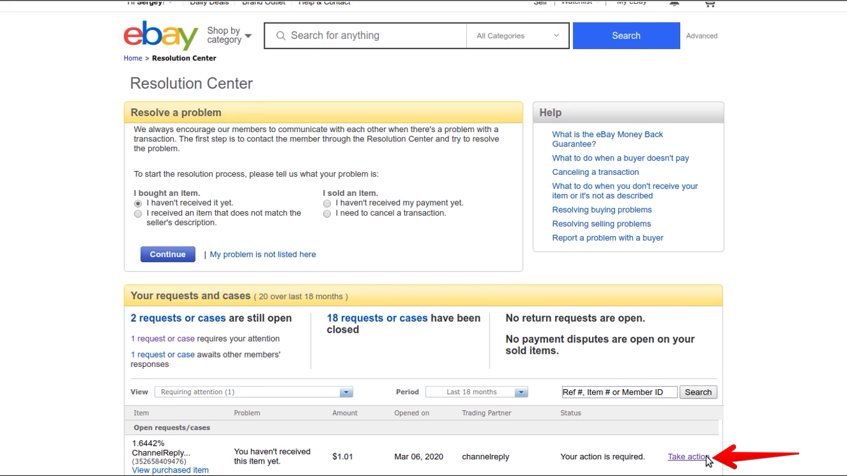Image resolution: width=847 pixels, height=476 pixels.
Task: Go to Home via the breadcrumb
Action: click(133, 58)
